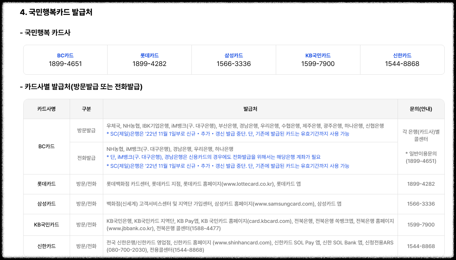Click 방문/전화 in the 삼성카드 row
The width and height of the screenshot is (456, 260).
click(x=86, y=204)
